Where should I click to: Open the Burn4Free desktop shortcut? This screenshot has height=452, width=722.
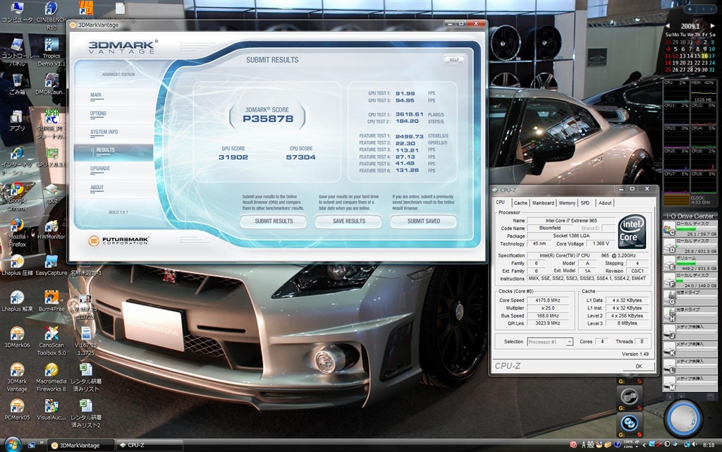51,298
